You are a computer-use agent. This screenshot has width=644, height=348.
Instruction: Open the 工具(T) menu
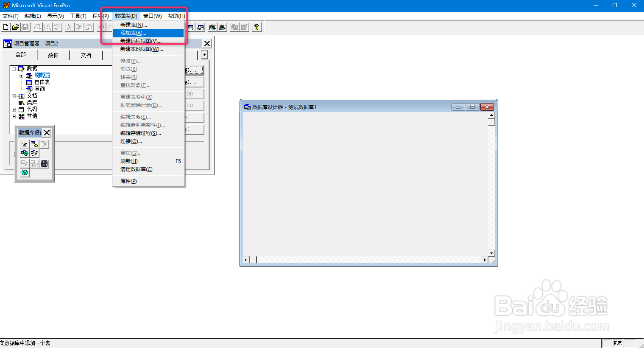tap(78, 16)
